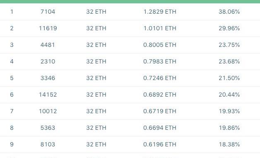This screenshot has height=158, width=260.
Task: Select 0.7983 ETH income cell
Action: (160, 61)
